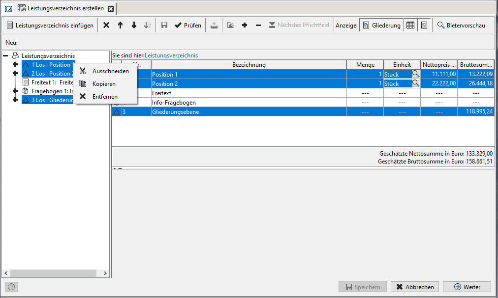Click the net price cell 22.222,00

point(439,83)
